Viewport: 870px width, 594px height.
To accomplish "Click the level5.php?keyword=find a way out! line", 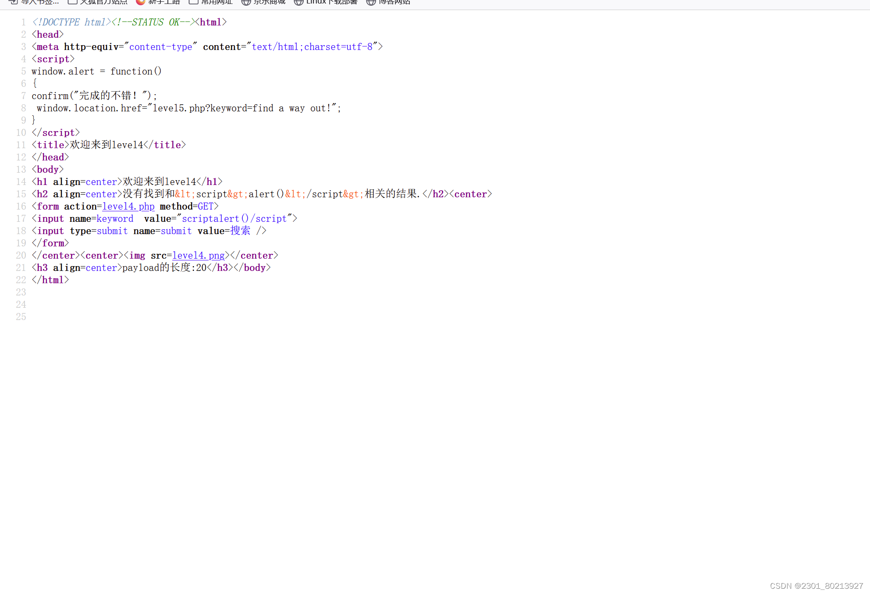I will click(189, 108).
